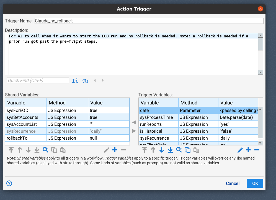
Task: Search shared variables with the magnifier icon
Action: (45, 150)
